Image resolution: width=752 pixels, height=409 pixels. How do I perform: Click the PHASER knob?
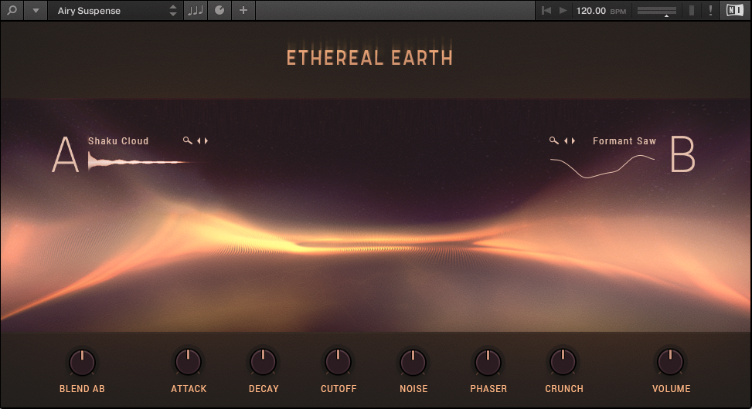(488, 362)
